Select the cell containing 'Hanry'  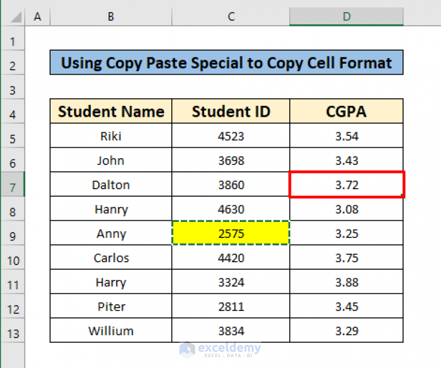coord(111,209)
